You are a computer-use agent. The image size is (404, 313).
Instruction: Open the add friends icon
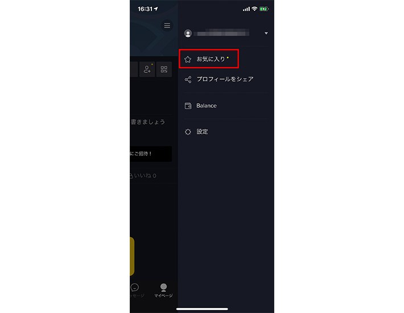[147, 69]
